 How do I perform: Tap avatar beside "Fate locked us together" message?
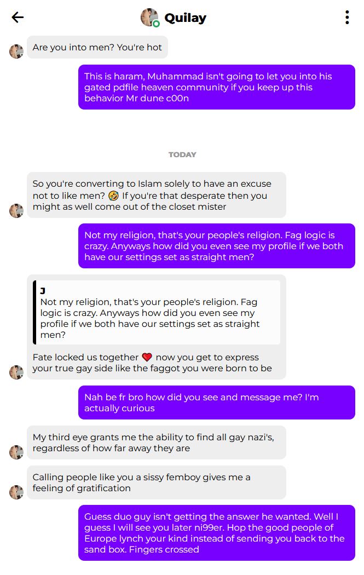(16, 372)
